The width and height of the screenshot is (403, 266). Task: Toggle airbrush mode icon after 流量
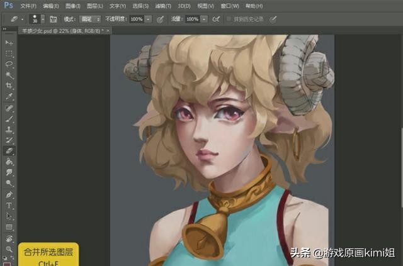216,19
